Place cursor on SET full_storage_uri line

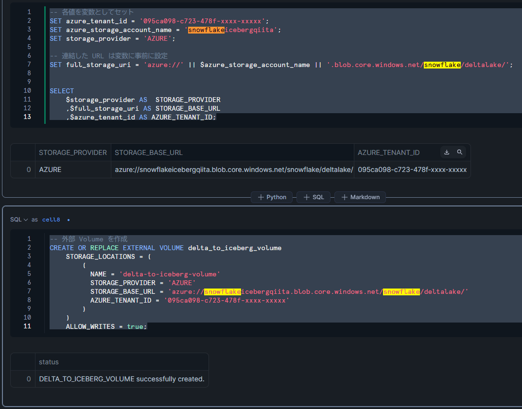(x=281, y=65)
